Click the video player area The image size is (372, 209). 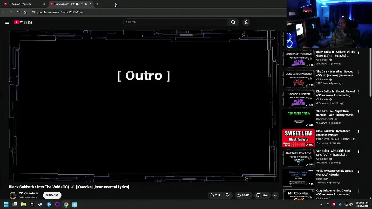[144, 106]
